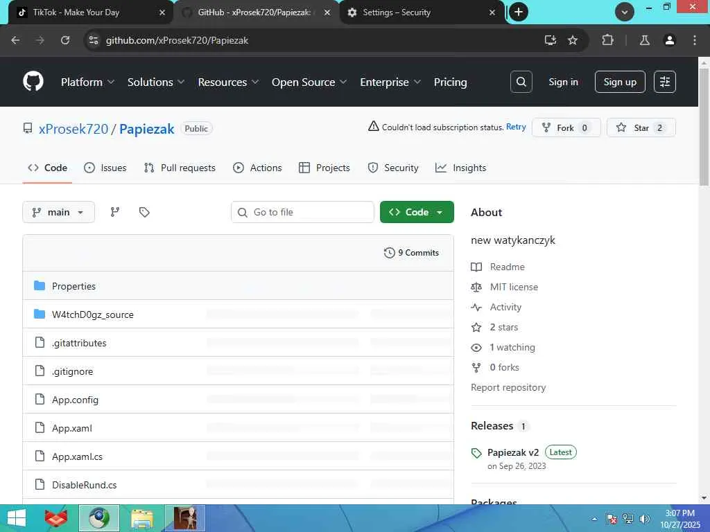Open the Papiezak v2 release link

(x=513, y=452)
